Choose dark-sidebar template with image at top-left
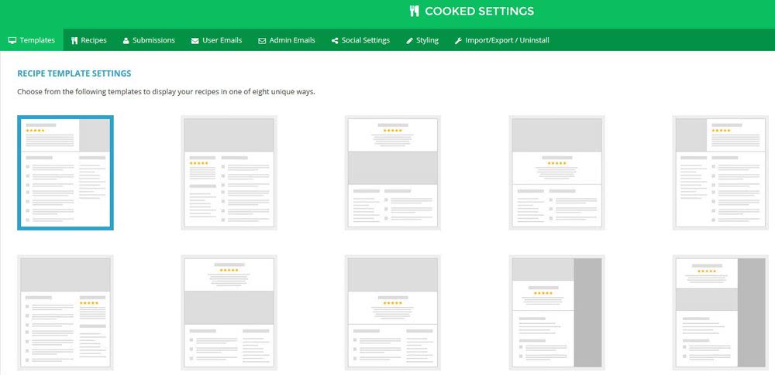The image size is (775, 375). tap(556, 312)
